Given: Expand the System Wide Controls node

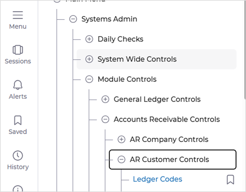Looking at the screenshot, I should point(89,59).
